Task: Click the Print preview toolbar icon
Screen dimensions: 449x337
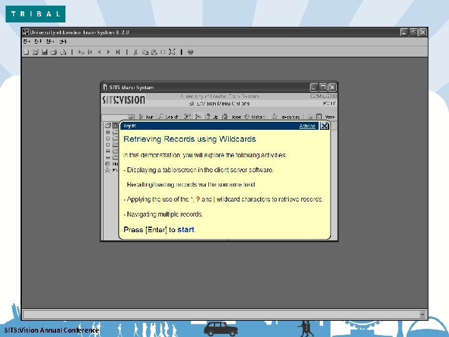Action: [x=63, y=52]
